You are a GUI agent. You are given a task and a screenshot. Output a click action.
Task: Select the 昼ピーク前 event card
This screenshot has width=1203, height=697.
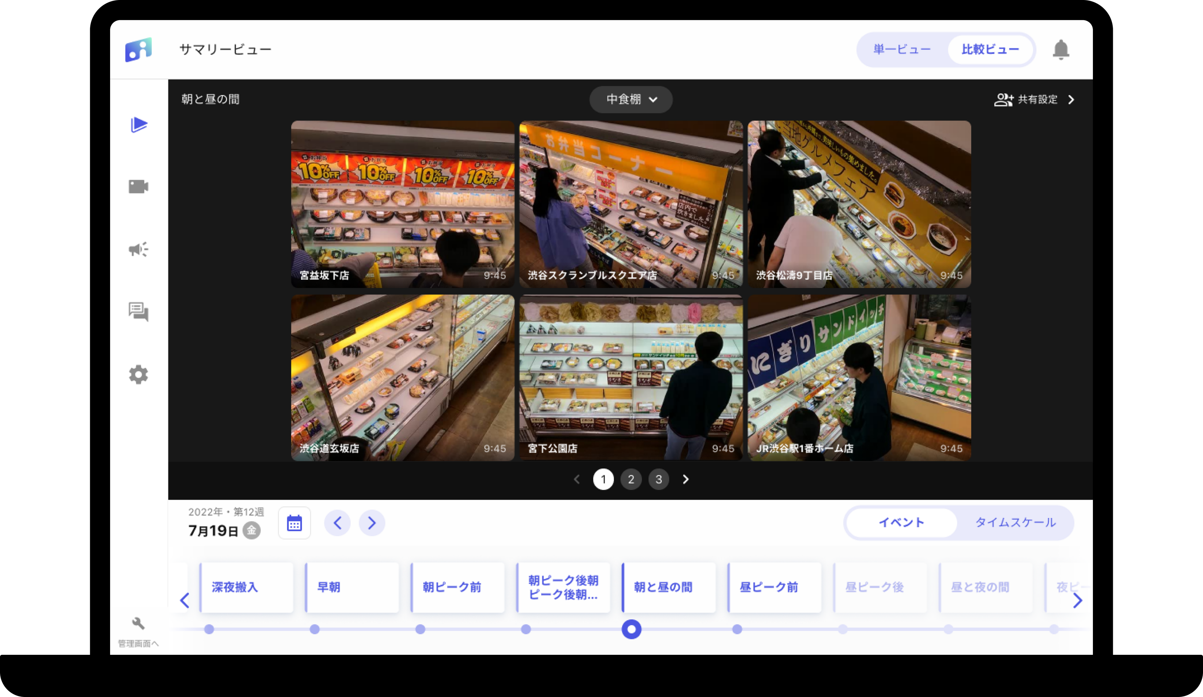click(x=774, y=587)
